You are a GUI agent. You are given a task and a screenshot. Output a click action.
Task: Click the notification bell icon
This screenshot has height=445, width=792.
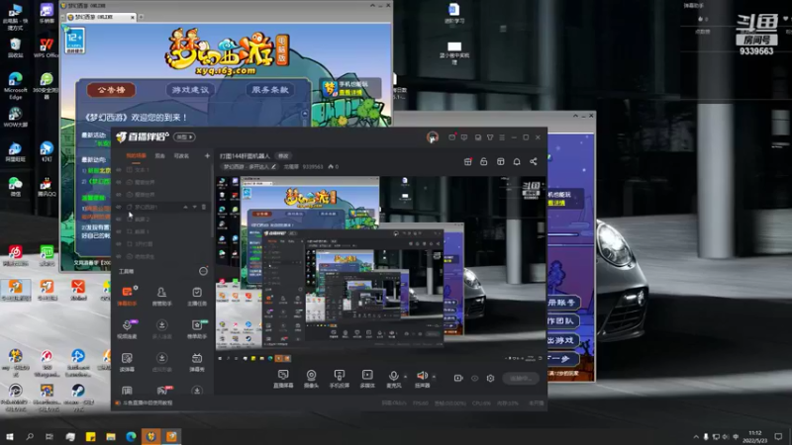tap(517, 161)
